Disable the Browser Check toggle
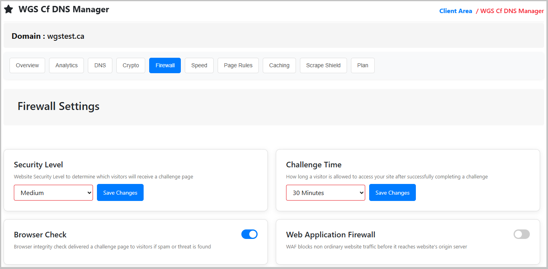This screenshot has height=269, width=548. click(249, 234)
